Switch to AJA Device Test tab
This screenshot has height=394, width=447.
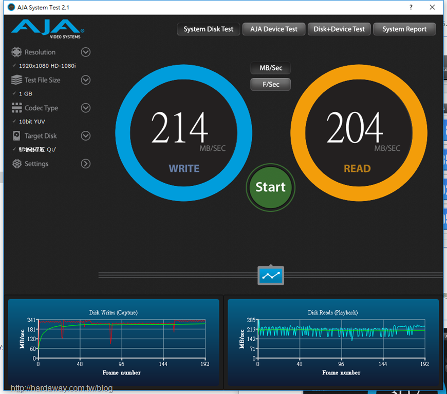click(x=274, y=29)
